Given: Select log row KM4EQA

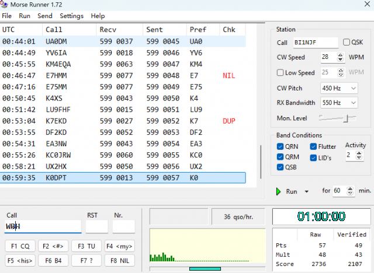Looking at the screenshot, I should (123, 64).
